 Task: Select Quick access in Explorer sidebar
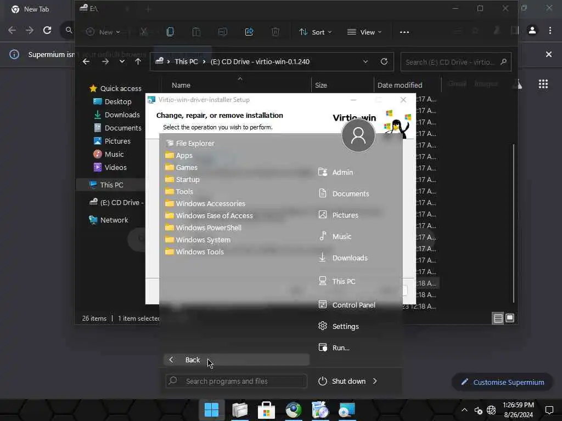click(x=115, y=88)
